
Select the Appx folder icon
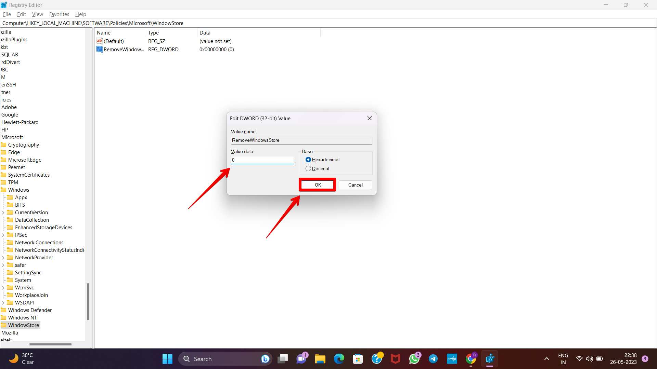tap(10, 197)
